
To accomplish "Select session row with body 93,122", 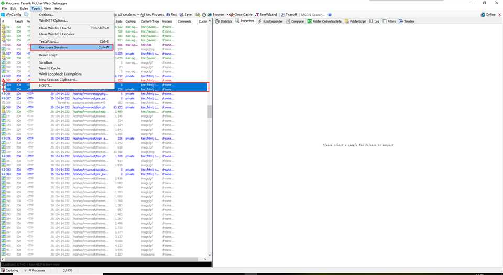I will click(x=105, y=107).
